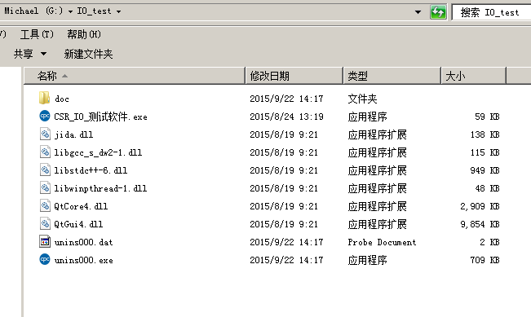Viewport: 531px width, 317px height.
Task: Click the IO_test breadcrumb segment
Action: [94, 11]
